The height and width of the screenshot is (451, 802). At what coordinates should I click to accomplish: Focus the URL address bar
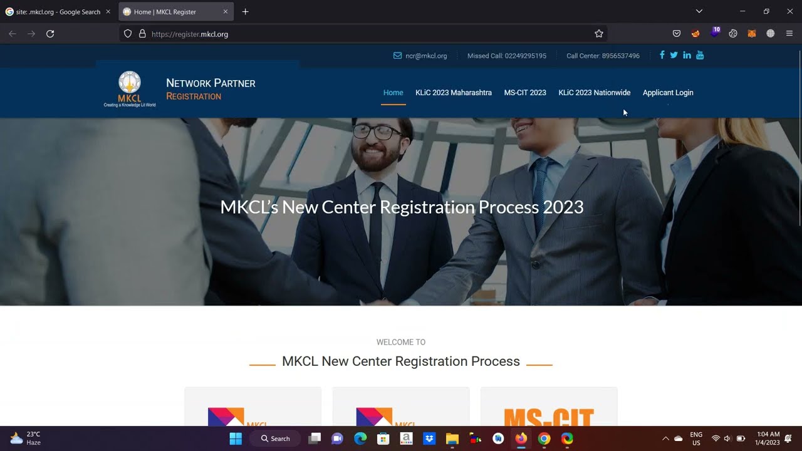tap(363, 34)
